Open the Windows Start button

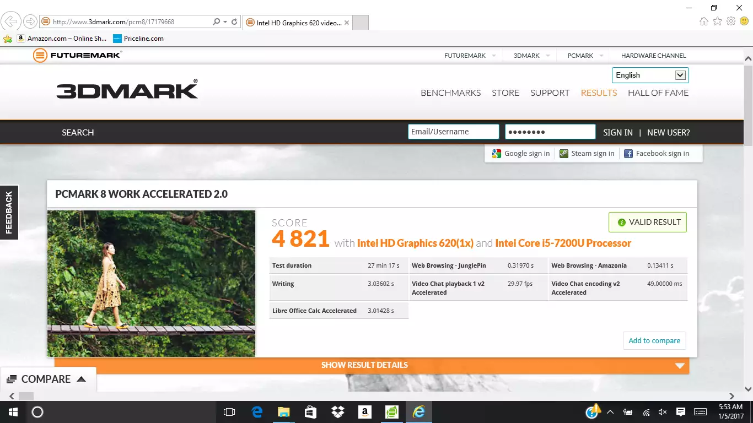coord(13,412)
